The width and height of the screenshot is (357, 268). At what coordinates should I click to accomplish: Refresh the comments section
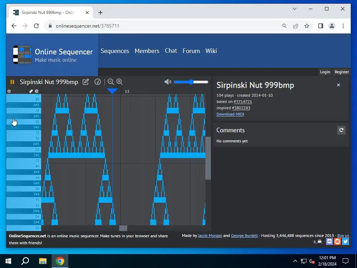click(x=341, y=130)
